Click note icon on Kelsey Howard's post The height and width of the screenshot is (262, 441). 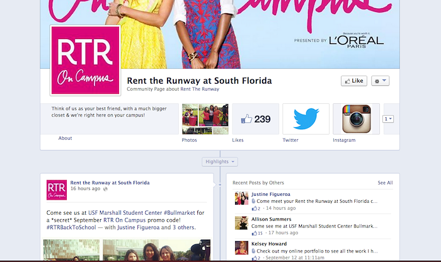(x=253, y=251)
